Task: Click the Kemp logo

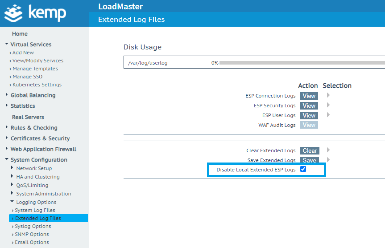Action: (35, 13)
